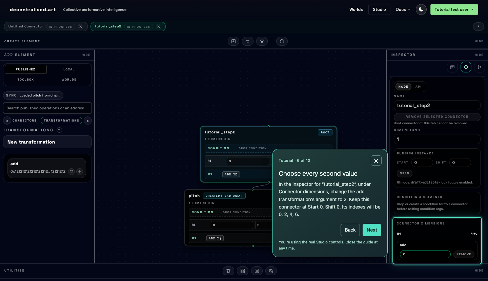Favorite the add transformation with the heart icon
This screenshot has height=281, width=488.
[x=72, y=172]
